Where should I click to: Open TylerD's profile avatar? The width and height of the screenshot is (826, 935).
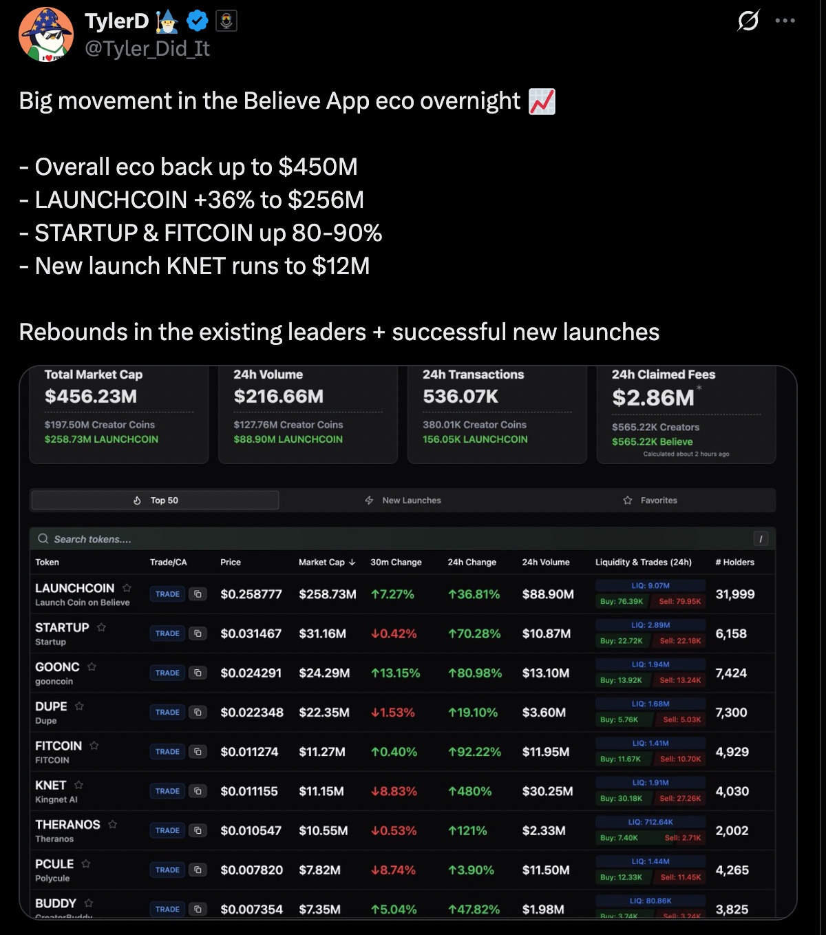[x=46, y=34]
